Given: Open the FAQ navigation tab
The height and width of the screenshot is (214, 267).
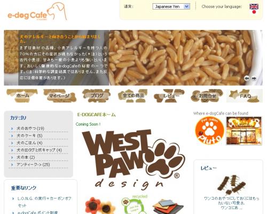Looking at the screenshot, I should click(245, 96).
